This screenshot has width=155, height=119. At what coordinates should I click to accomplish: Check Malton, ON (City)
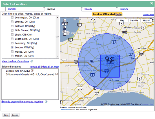pos(12,56)
